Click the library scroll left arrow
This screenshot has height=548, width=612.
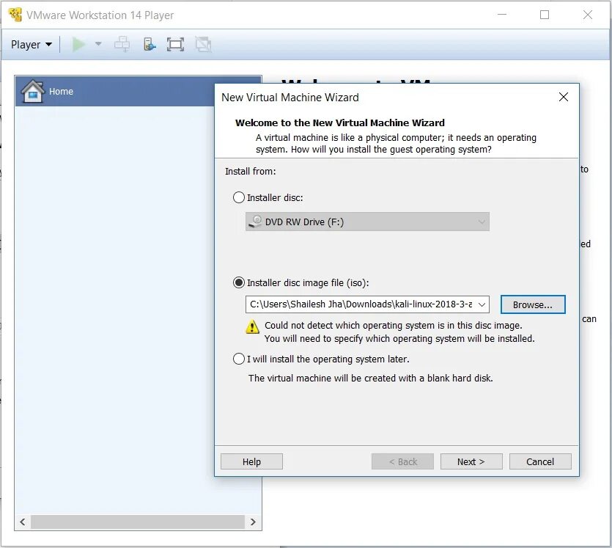23,522
